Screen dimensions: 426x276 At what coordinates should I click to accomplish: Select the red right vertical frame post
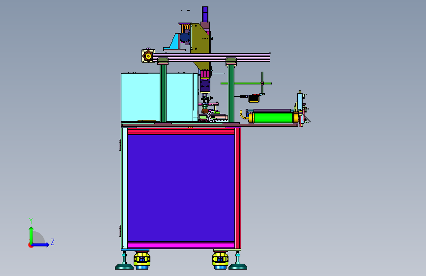(238, 188)
